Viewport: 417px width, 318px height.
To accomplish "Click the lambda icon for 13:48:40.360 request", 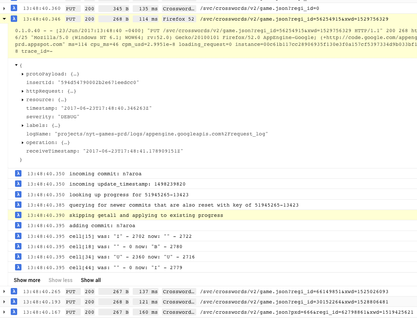I will [x=14, y=8].
